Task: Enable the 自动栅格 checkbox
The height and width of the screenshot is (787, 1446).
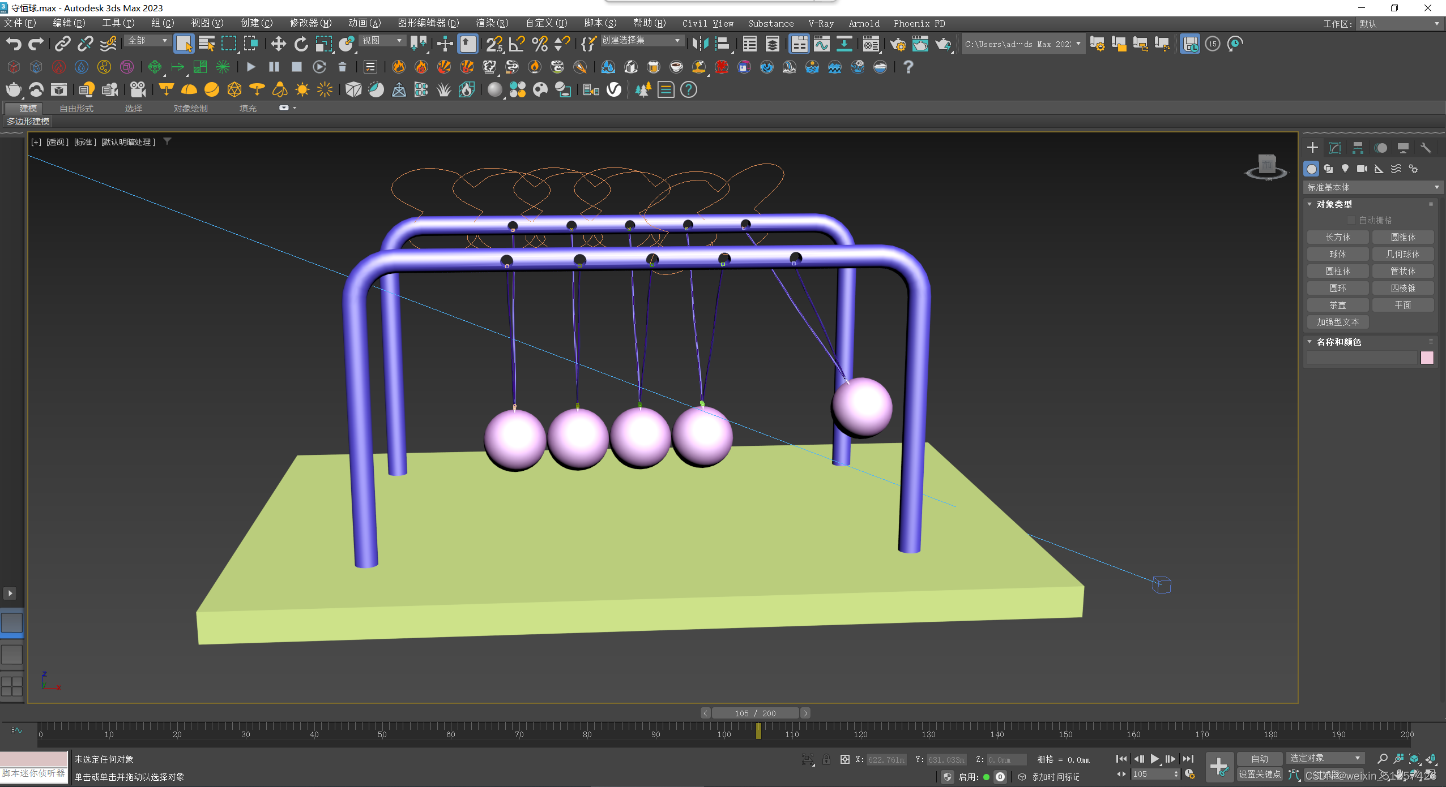Action: [1351, 220]
